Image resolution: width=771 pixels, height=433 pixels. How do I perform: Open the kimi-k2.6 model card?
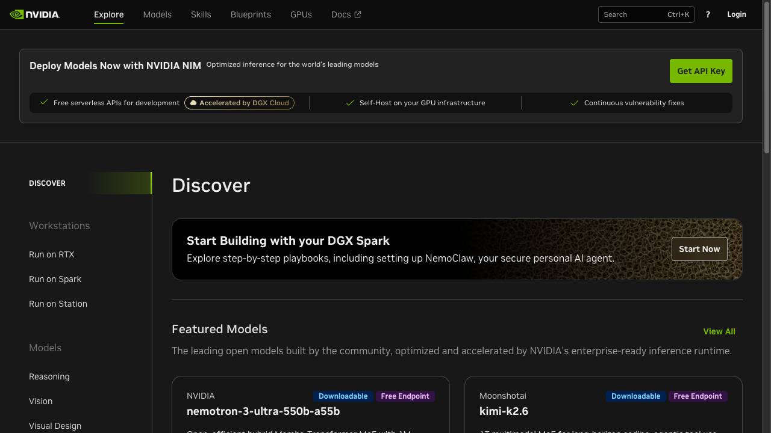(604, 405)
